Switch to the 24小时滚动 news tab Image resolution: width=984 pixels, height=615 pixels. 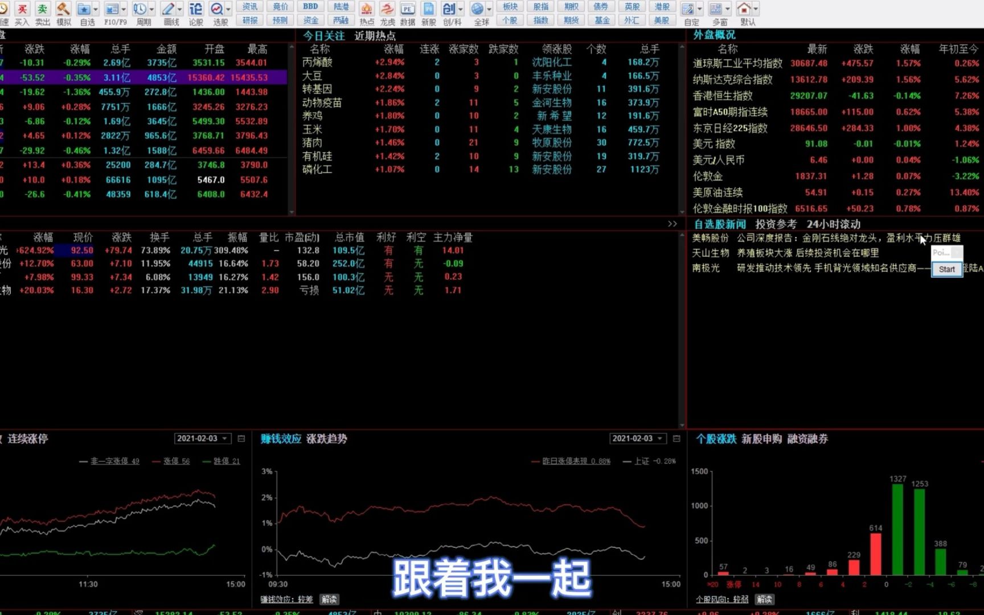coord(833,224)
